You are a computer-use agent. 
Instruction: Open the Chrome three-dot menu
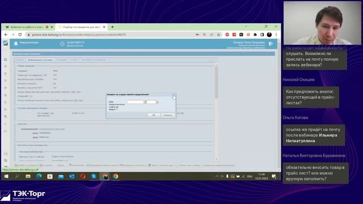(x=276, y=35)
